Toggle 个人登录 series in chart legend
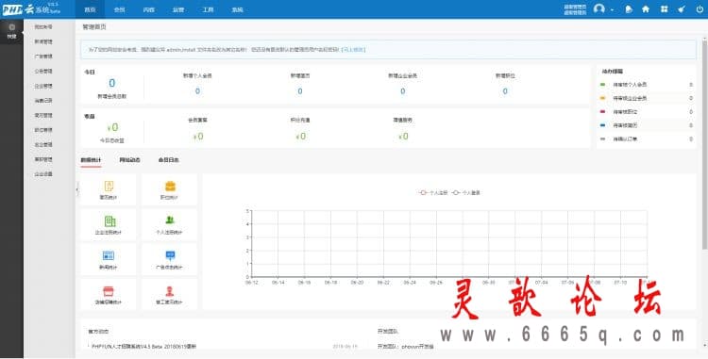 tap(465, 193)
